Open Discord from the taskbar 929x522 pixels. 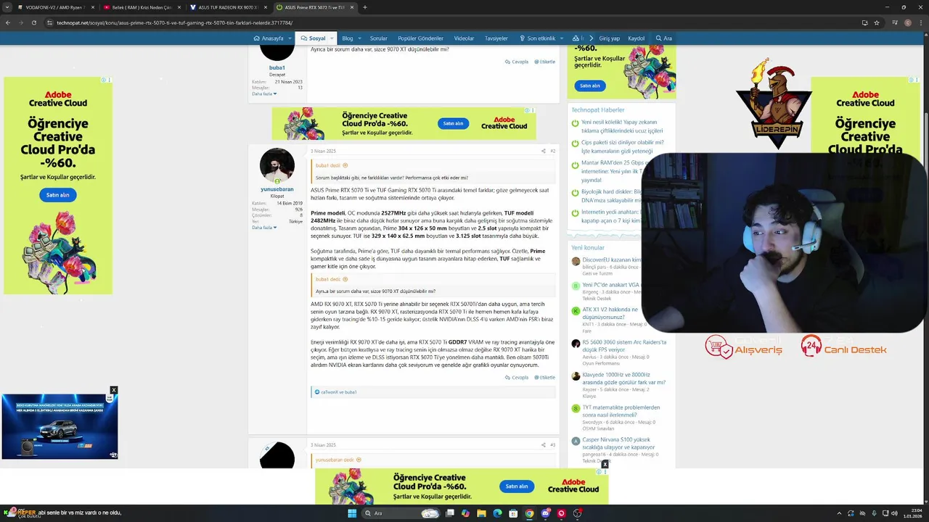point(545,513)
